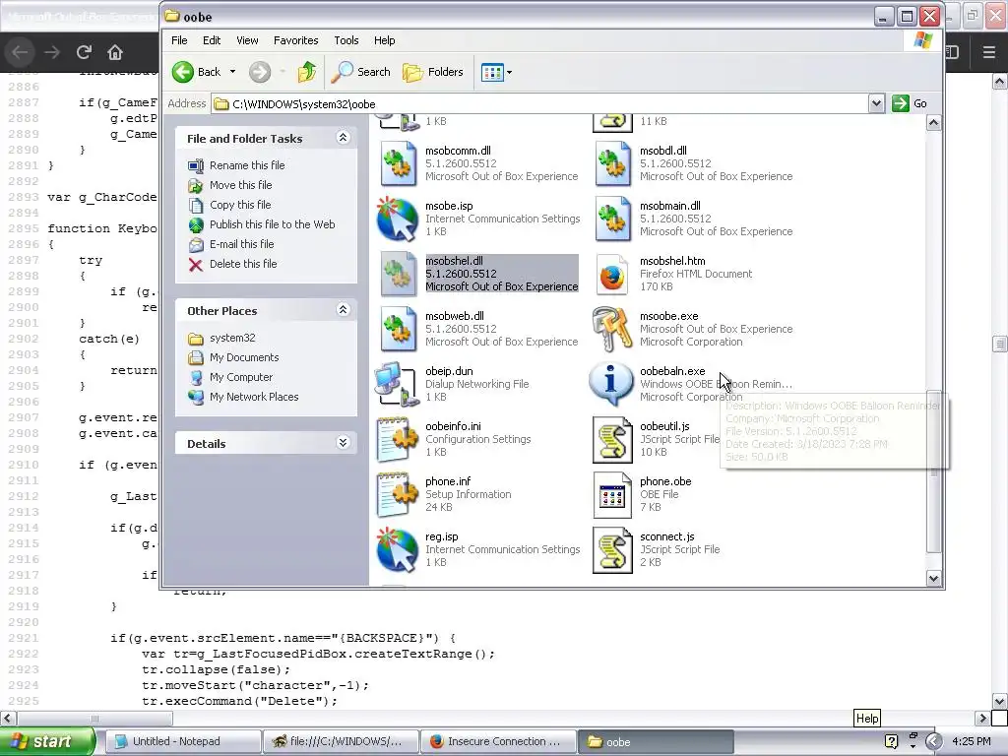This screenshot has height=756, width=1008.
Task: Switch to file:///C:/WINDOWS taskbar button
Action: coord(341,742)
